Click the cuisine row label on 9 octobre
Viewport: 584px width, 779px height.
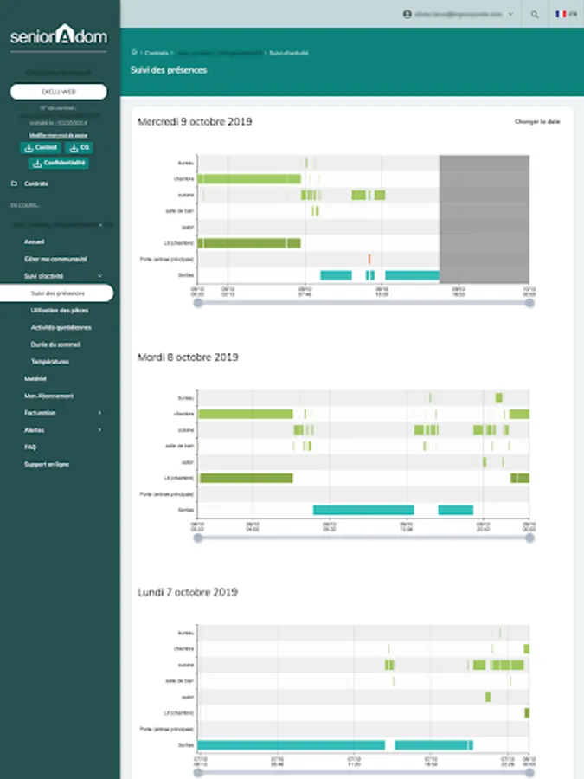[186, 196]
